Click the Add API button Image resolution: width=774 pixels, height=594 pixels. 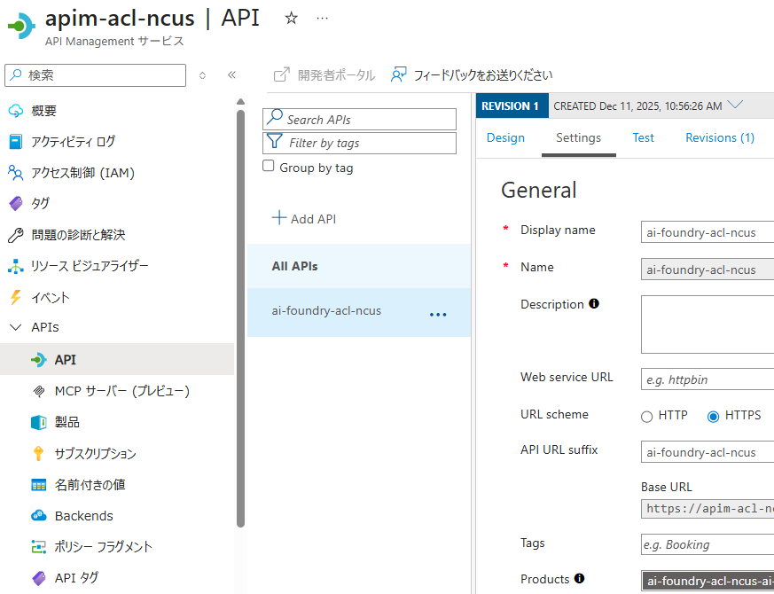[x=304, y=219]
